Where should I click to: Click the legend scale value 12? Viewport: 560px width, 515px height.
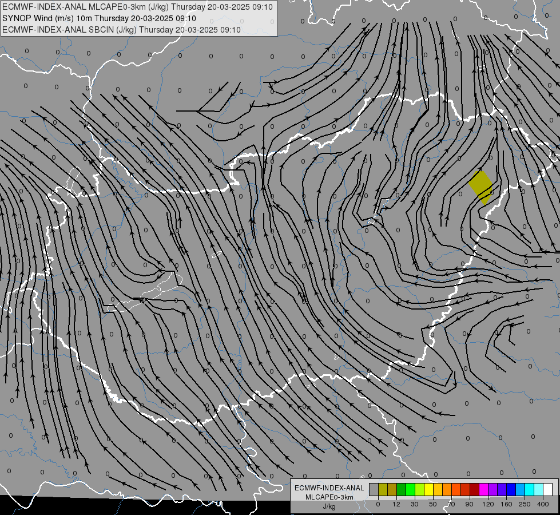396,504
